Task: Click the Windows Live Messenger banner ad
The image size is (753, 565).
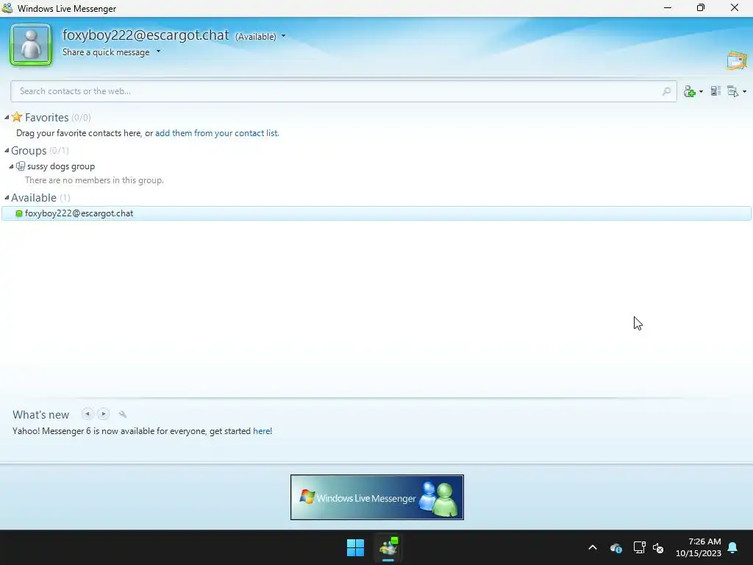Action: point(377,497)
